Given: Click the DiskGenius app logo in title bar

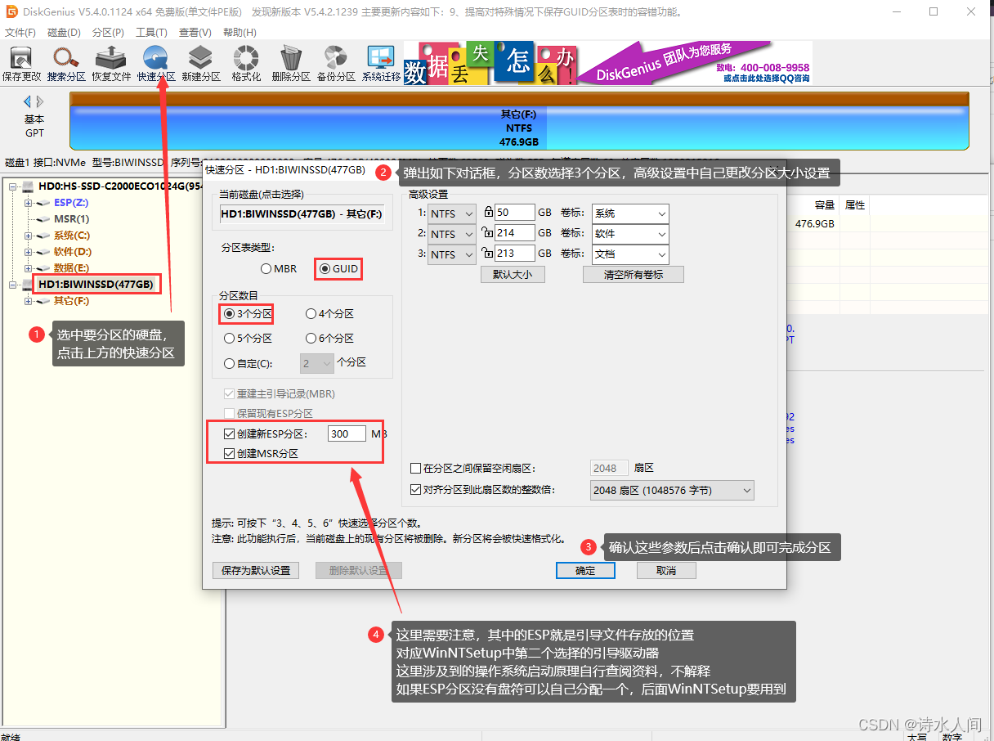Looking at the screenshot, I should click(x=12, y=12).
